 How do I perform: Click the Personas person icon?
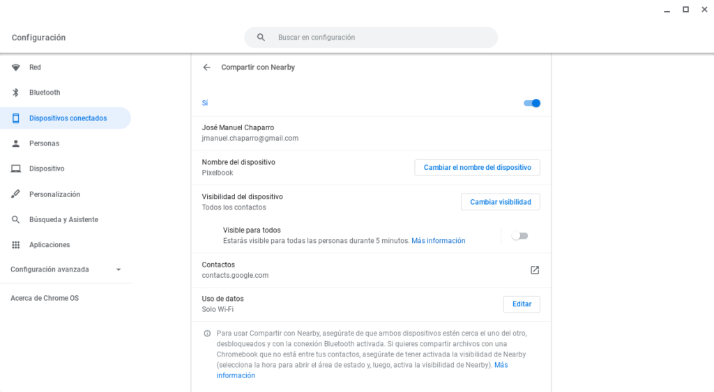click(x=16, y=143)
